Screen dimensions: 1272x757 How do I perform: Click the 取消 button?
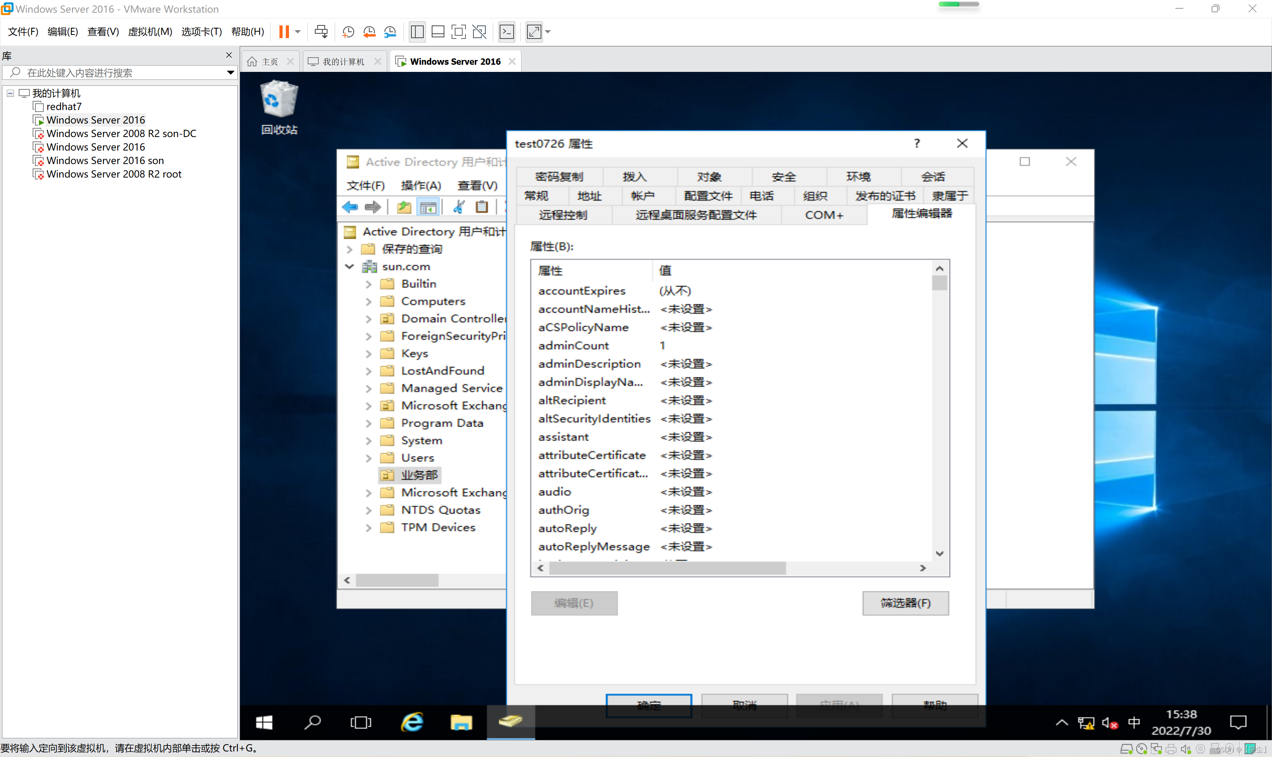744,705
